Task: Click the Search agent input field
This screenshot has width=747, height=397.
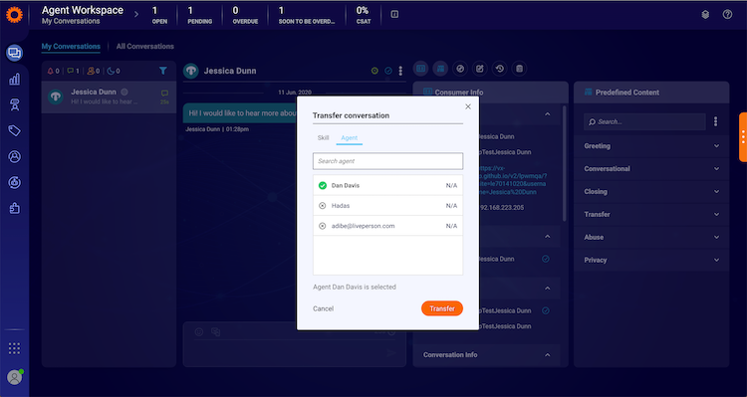Action: click(x=387, y=161)
